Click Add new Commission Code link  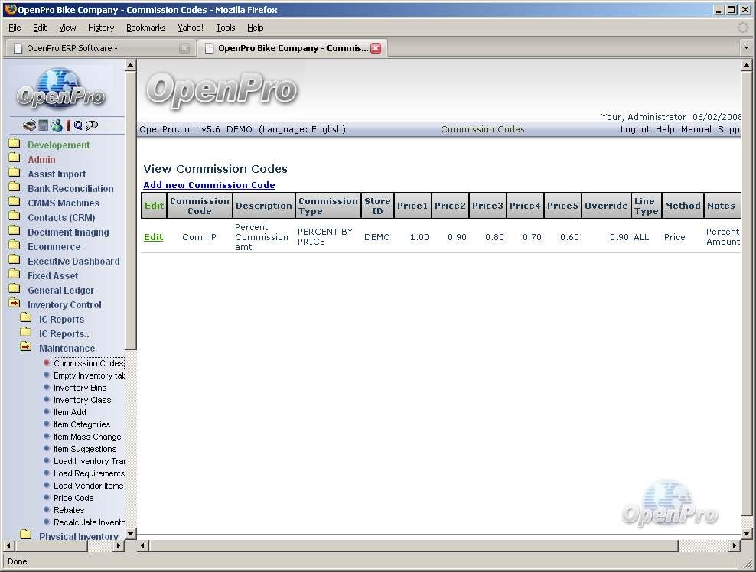click(209, 185)
